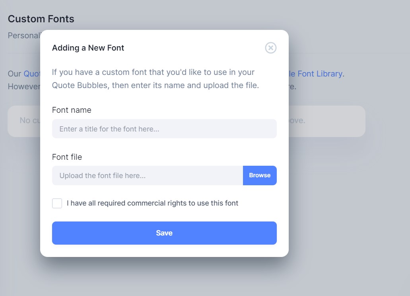The image size is (410, 296).
Task: Save the new font
Action: coord(164,233)
